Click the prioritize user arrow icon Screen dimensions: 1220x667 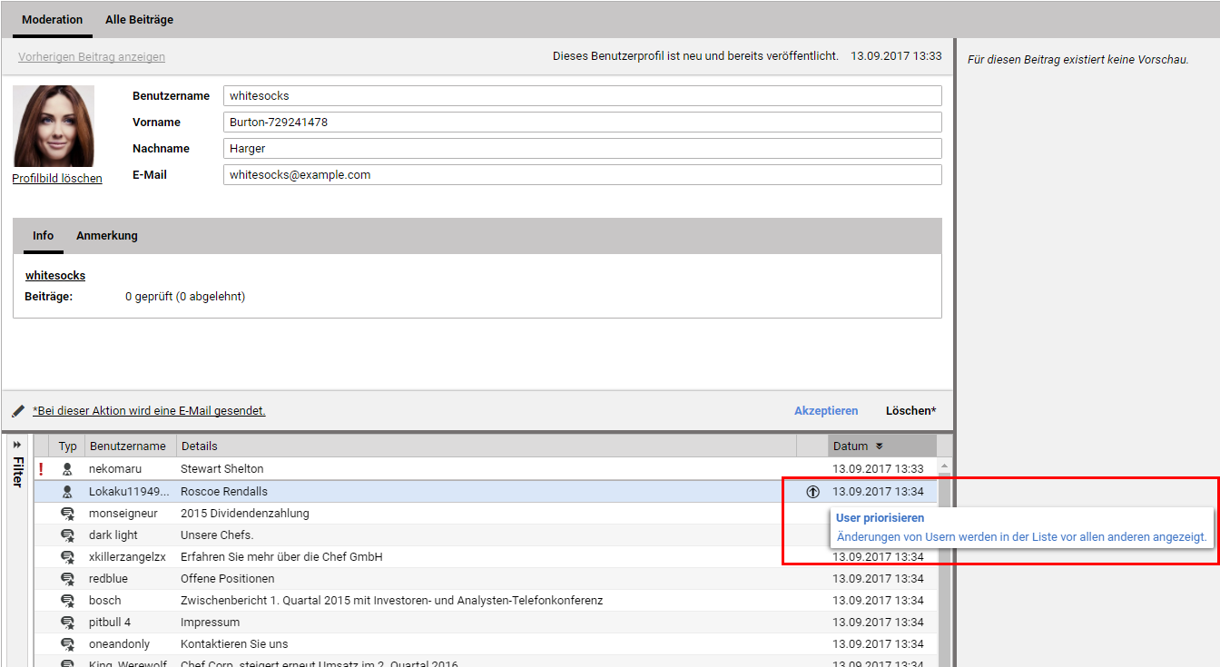pyautogui.click(x=812, y=492)
